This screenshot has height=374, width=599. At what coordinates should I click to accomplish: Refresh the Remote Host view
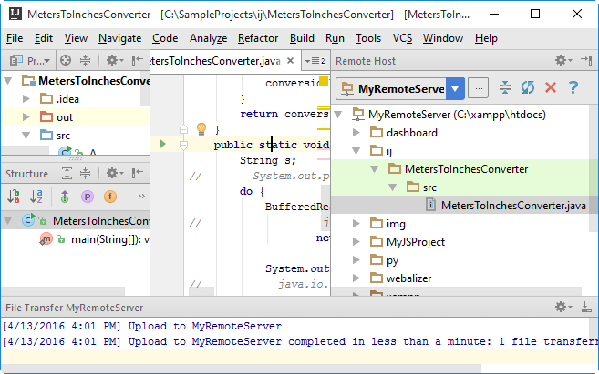click(528, 87)
